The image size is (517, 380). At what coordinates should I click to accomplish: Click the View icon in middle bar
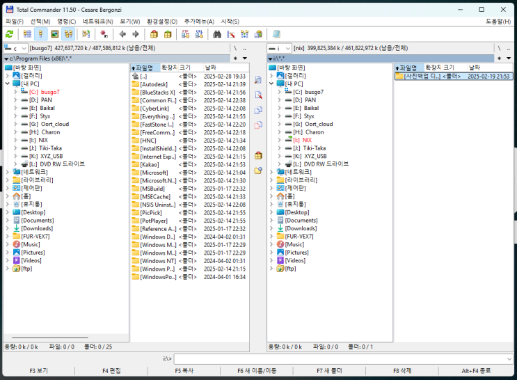tap(258, 80)
